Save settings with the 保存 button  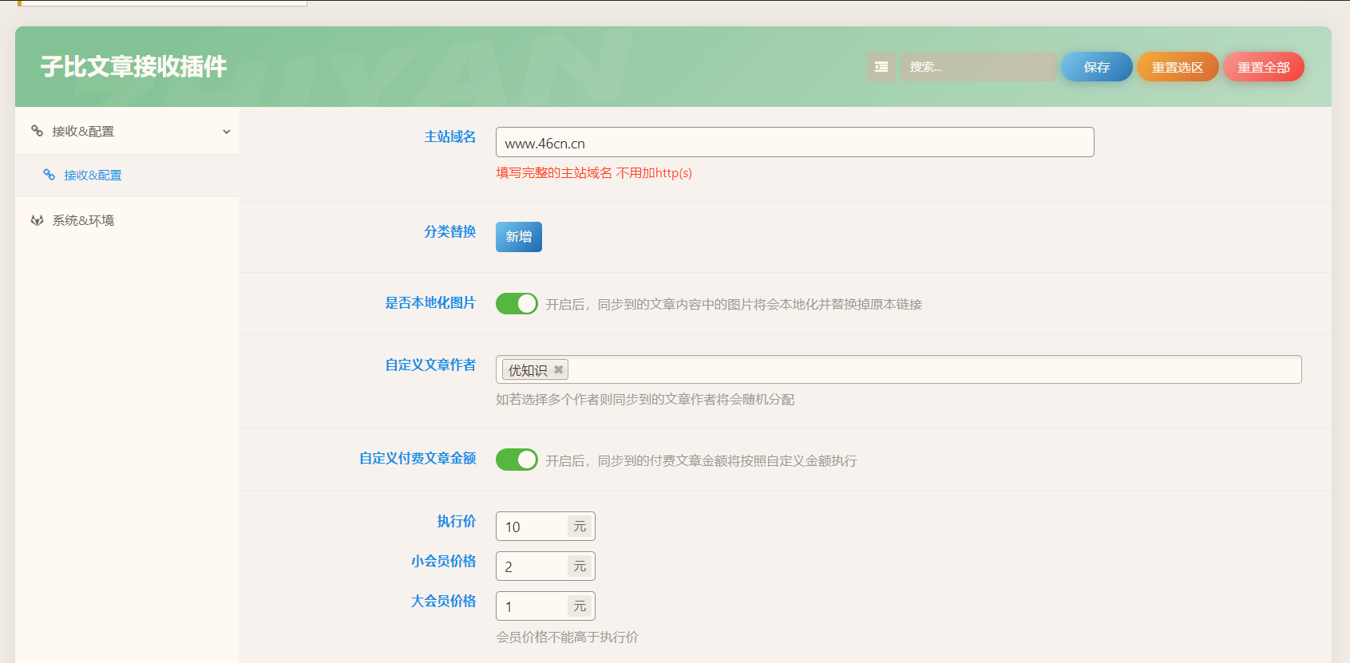pyautogui.click(x=1096, y=67)
